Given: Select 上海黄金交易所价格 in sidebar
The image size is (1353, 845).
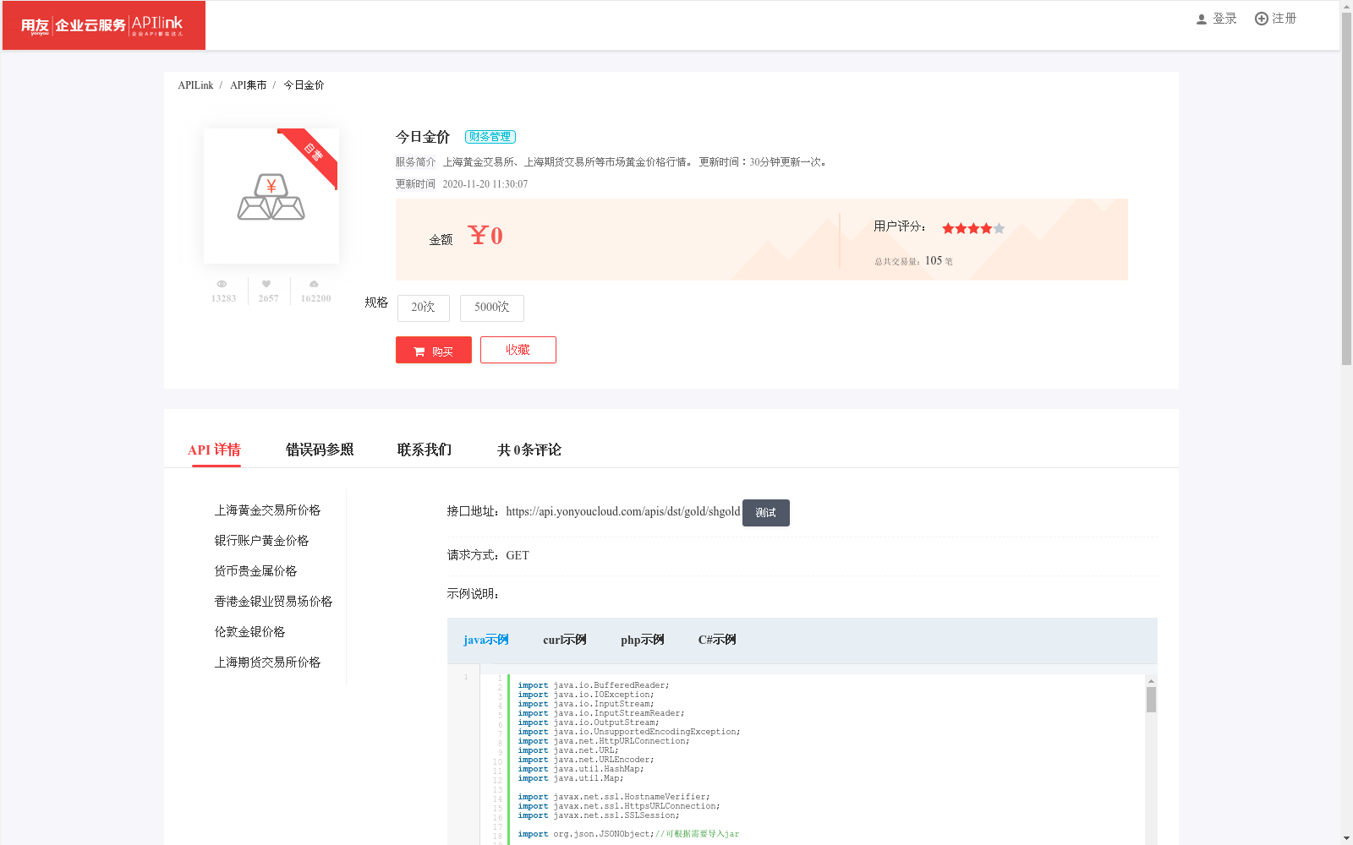Looking at the screenshot, I should tap(267, 510).
